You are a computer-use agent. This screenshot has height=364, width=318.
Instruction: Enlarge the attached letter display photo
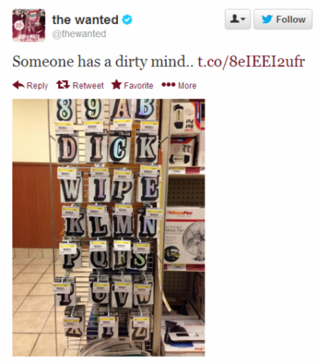pyautogui.click(x=109, y=228)
